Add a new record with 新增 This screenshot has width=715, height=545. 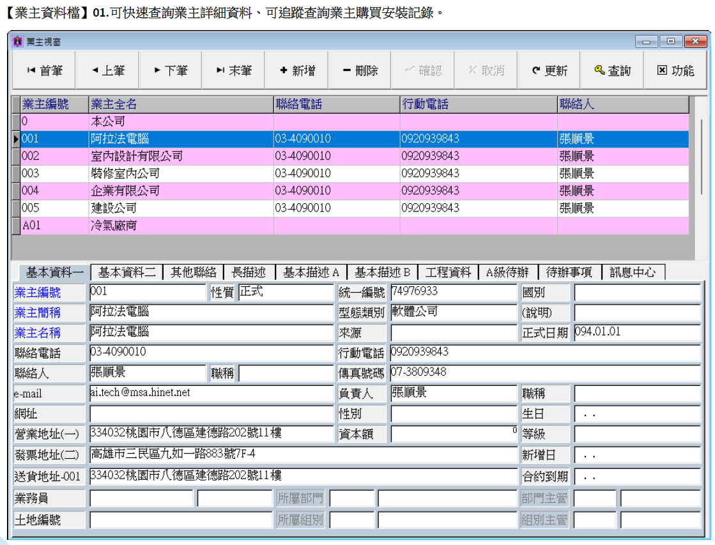(x=297, y=70)
